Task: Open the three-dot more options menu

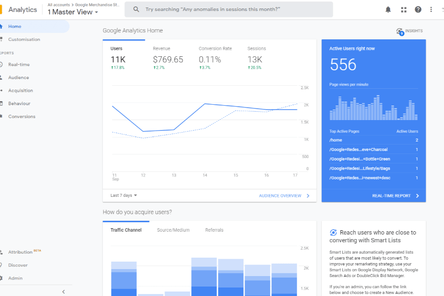Action: pos(431,9)
